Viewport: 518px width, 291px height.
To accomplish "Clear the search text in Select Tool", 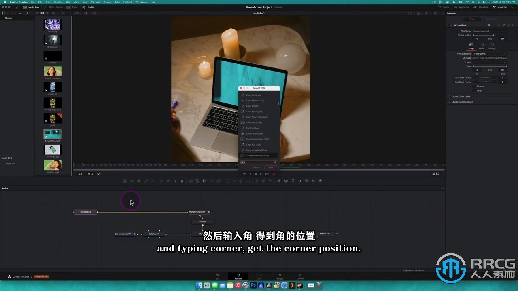I will 275,162.
